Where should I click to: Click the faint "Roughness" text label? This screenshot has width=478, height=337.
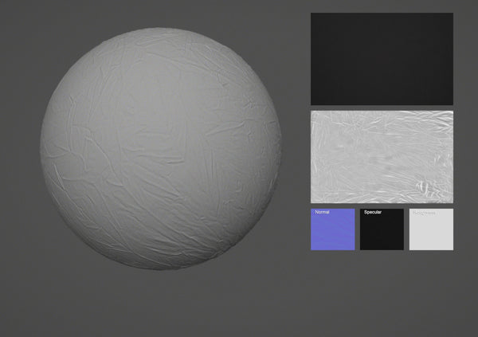pyautogui.click(x=425, y=213)
